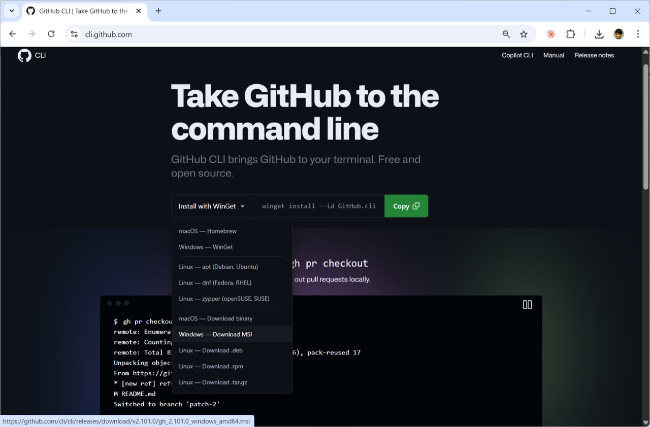Pause the terminal animation
Screen dimensions: 650x427
(527, 304)
